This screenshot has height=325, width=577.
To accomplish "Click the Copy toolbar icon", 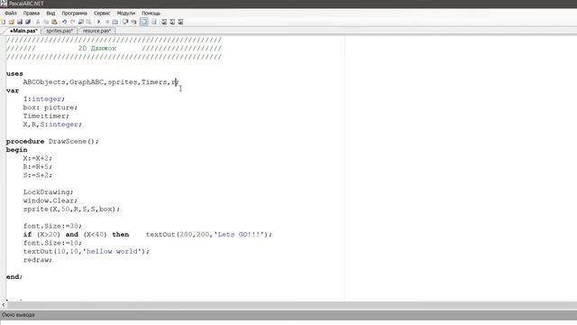I will coord(46,22).
